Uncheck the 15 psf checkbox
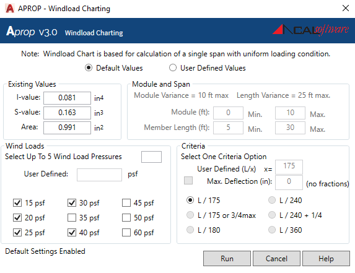 click(17, 203)
